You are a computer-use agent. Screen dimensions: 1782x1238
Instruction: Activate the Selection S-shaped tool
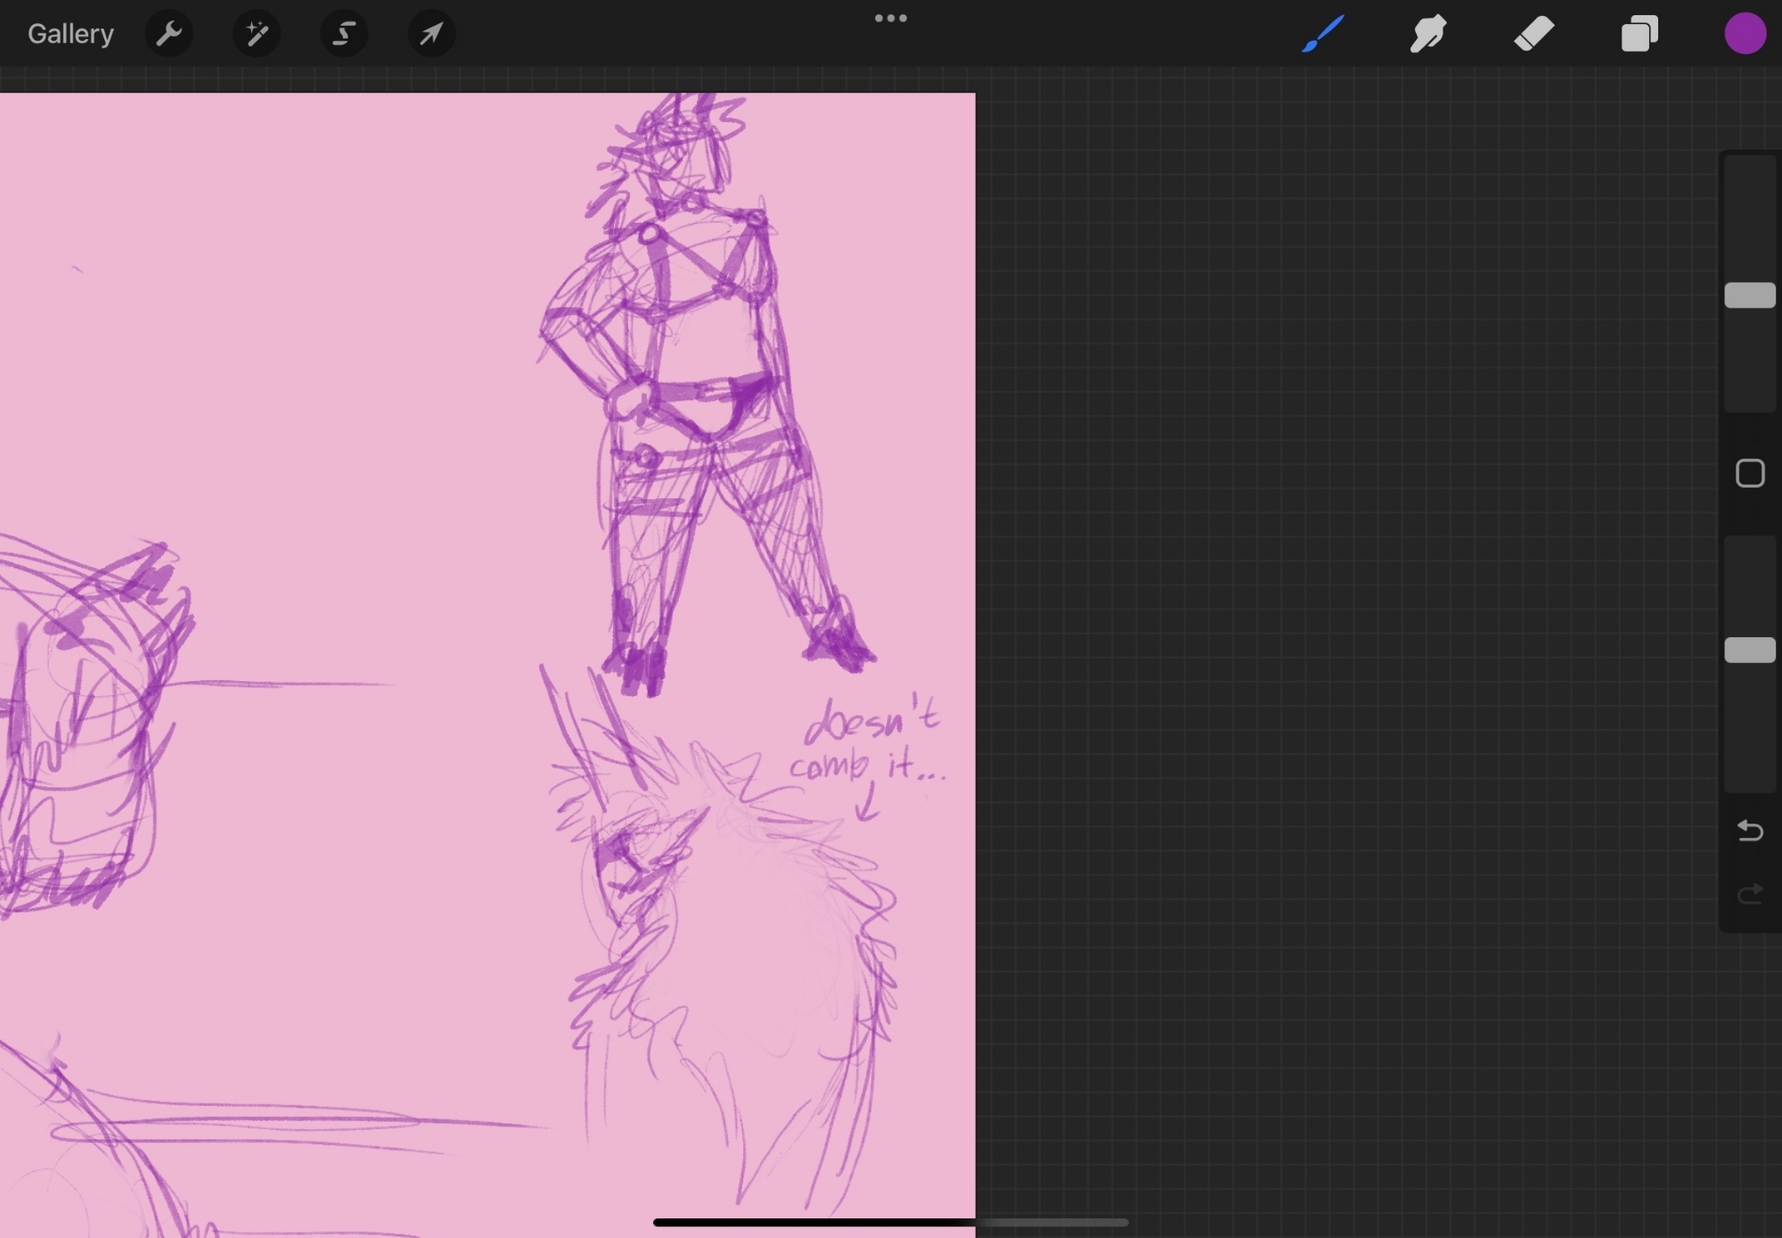click(344, 34)
